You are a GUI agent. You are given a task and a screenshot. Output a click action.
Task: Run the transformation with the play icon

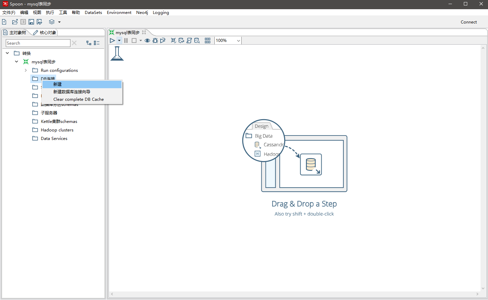point(112,41)
